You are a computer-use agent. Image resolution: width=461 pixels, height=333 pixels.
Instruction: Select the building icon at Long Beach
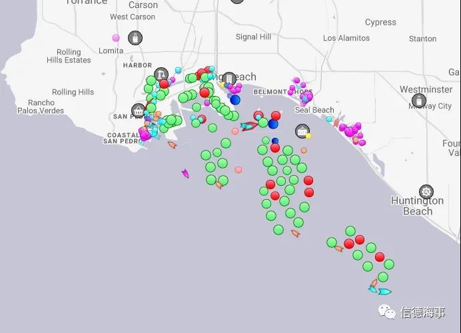coord(229,79)
